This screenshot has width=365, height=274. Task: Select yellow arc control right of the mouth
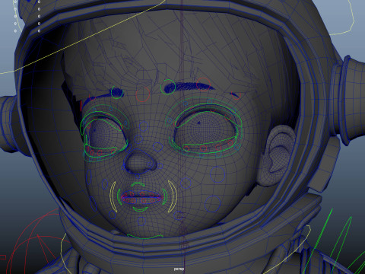coord(173,196)
